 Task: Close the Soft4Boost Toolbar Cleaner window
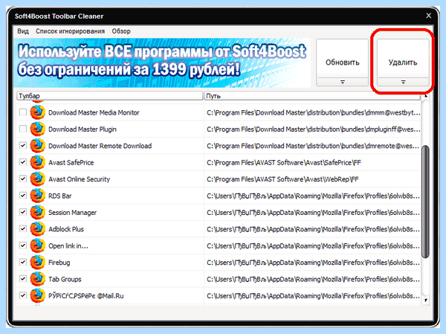point(429,16)
